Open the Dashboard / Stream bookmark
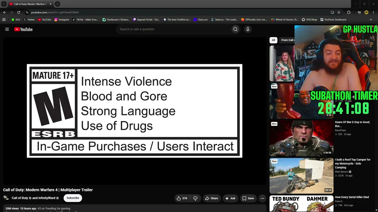Image resolution: width=378 pixels, height=212 pixels. [116, 20]
